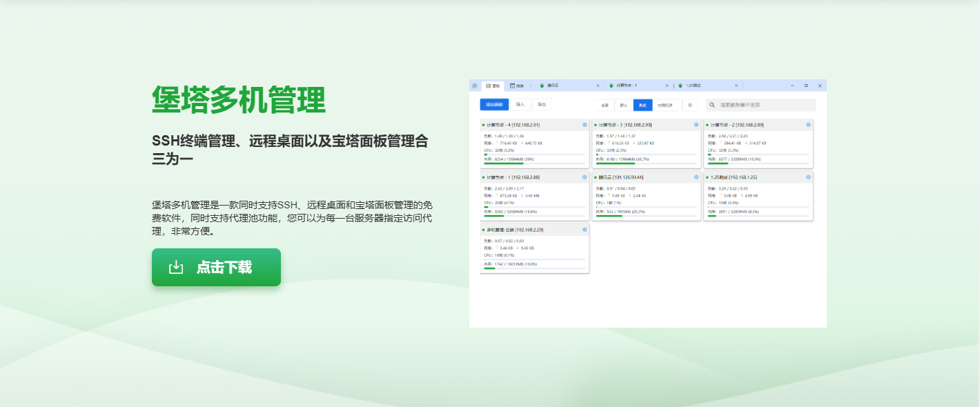
Task: Click the user avatar icon in title bar
Action: pos(475,86)
